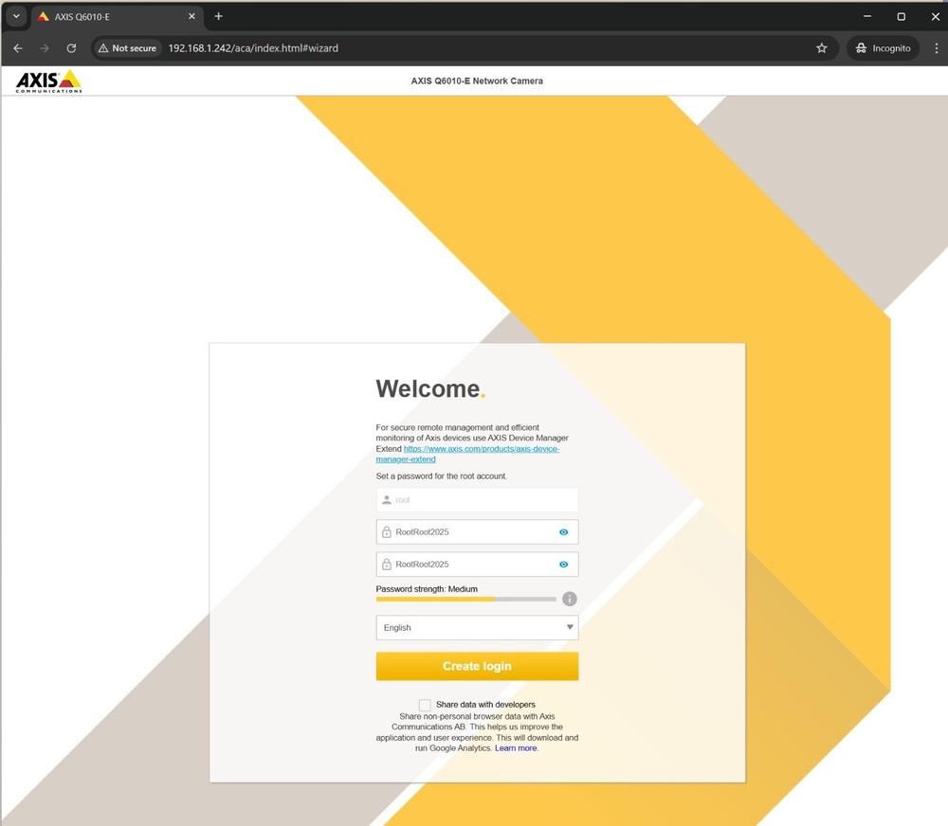Toggle visibility of the first password field
The height and width of the screenshot is (826, 948).
(x=563, y=532)
